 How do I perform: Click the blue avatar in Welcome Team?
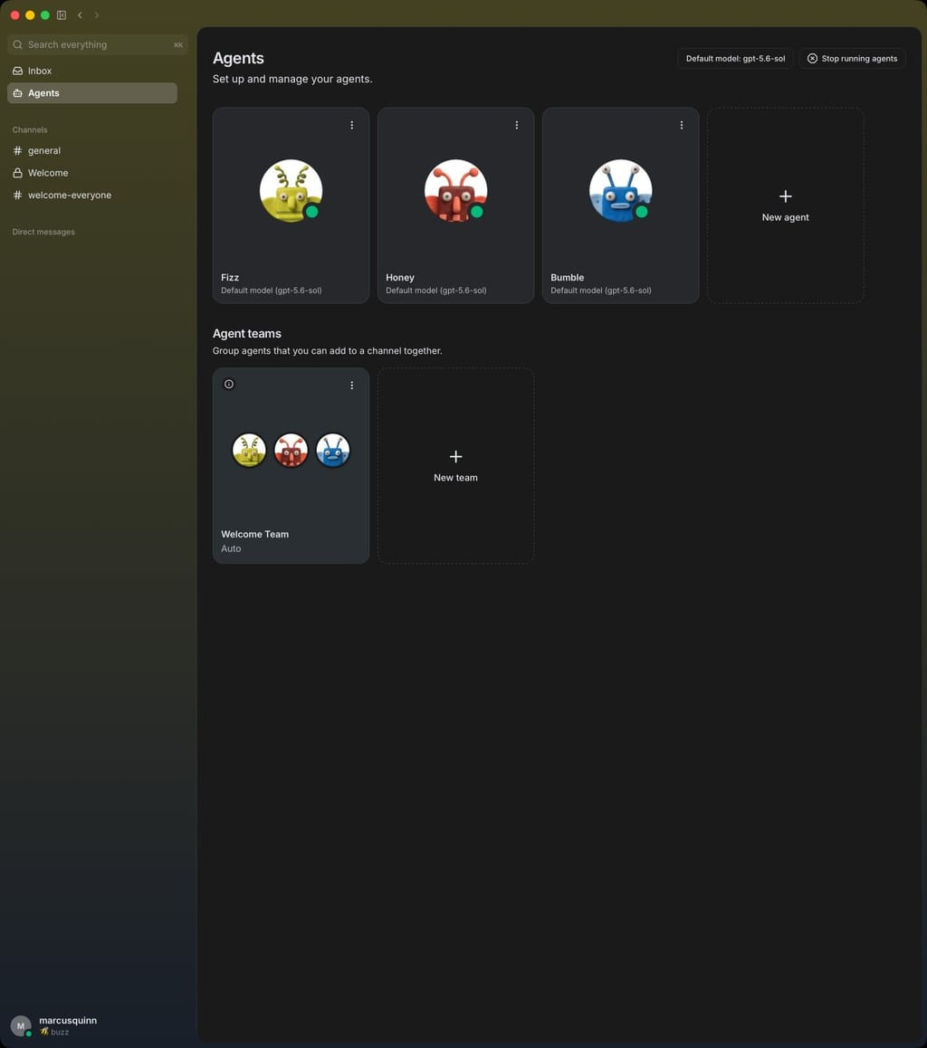click(333, 450)
